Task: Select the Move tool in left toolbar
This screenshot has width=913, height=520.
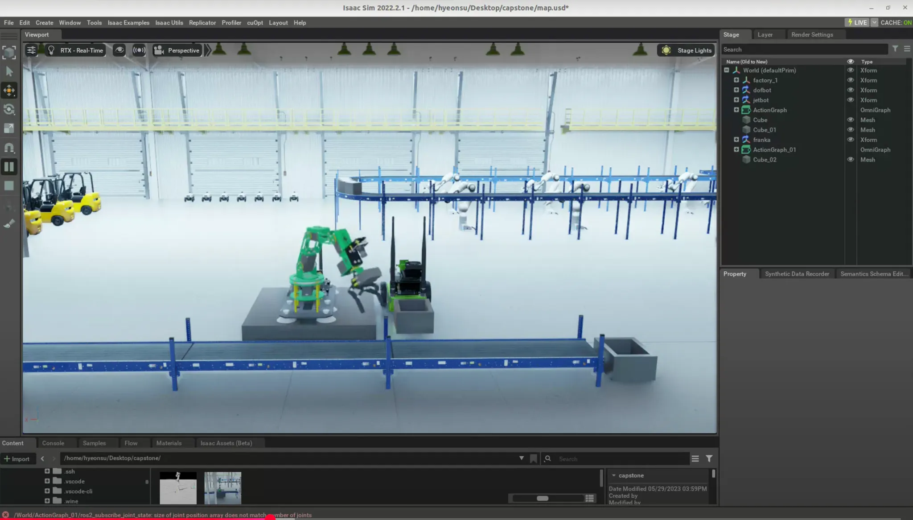Action: 9,91
